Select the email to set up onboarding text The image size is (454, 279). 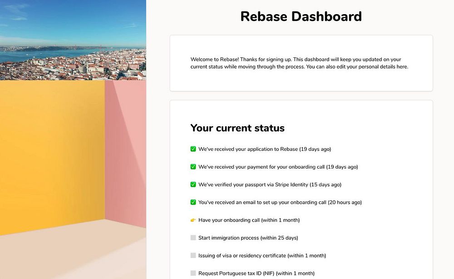(280, 202)
